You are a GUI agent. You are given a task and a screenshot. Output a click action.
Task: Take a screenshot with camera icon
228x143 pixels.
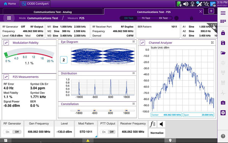coord(223,103)
